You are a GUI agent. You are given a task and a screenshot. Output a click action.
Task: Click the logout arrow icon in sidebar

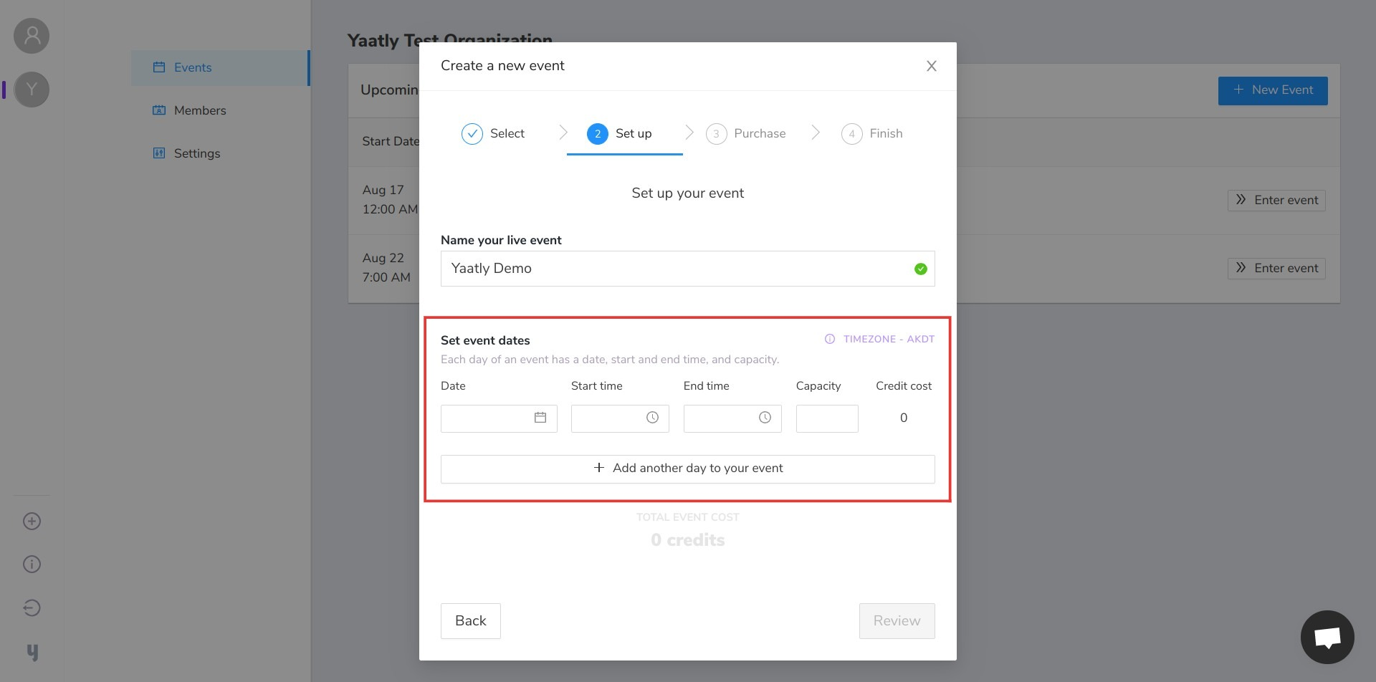[32, 608]
